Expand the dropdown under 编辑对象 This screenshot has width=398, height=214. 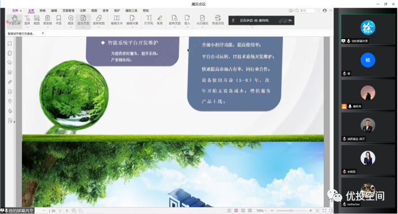pyautogui.click(x=132, y=26)
